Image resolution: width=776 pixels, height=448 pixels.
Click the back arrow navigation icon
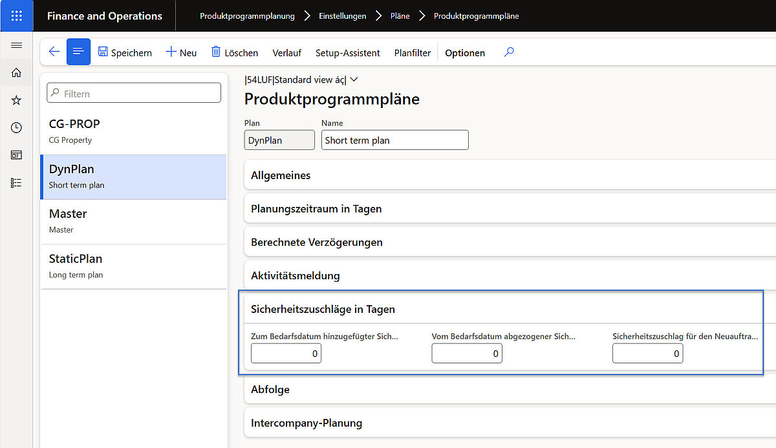(x=54, y=52)
